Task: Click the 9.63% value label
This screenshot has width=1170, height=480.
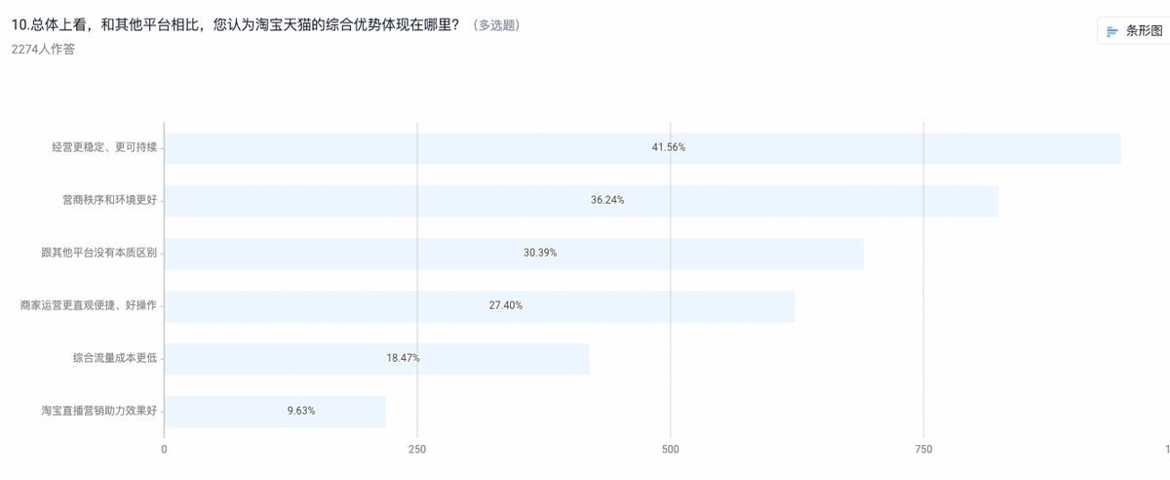Action: click(301, 411)
